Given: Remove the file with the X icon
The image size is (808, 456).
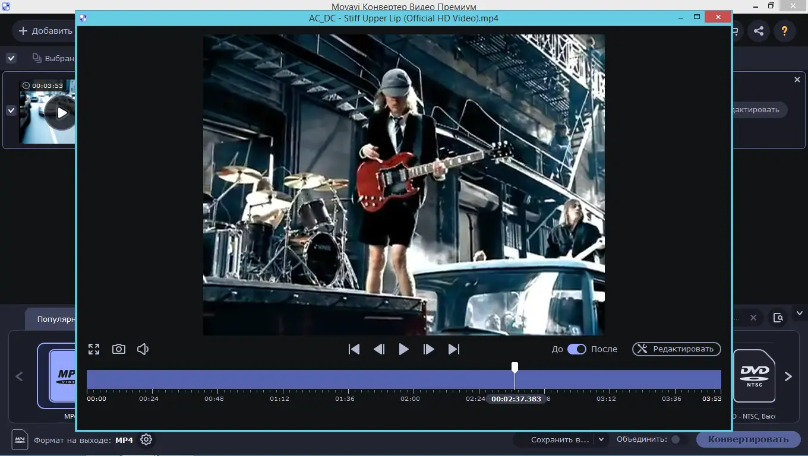Looking at the screenshot, I should click(x=797, y=80).
